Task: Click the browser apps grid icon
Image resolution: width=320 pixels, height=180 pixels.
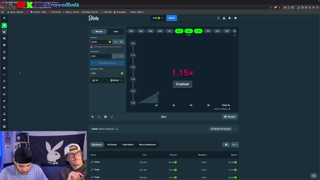Action: pos(2,12)
